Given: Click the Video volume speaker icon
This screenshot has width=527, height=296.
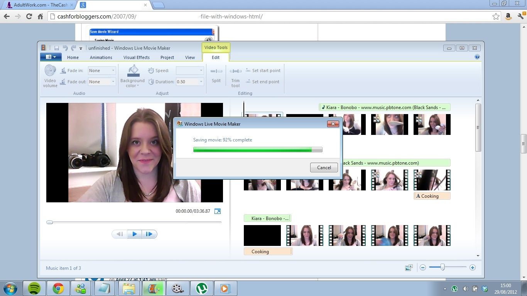Looking at the screenshot, I should click(x=50, y=71).
